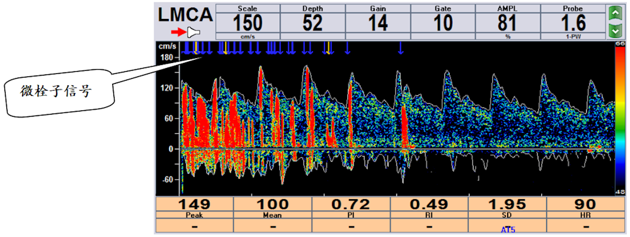The width and height of the screenshot is (630, 237).
Task: Click the green up arrow button
Action: tap(614, 14)
